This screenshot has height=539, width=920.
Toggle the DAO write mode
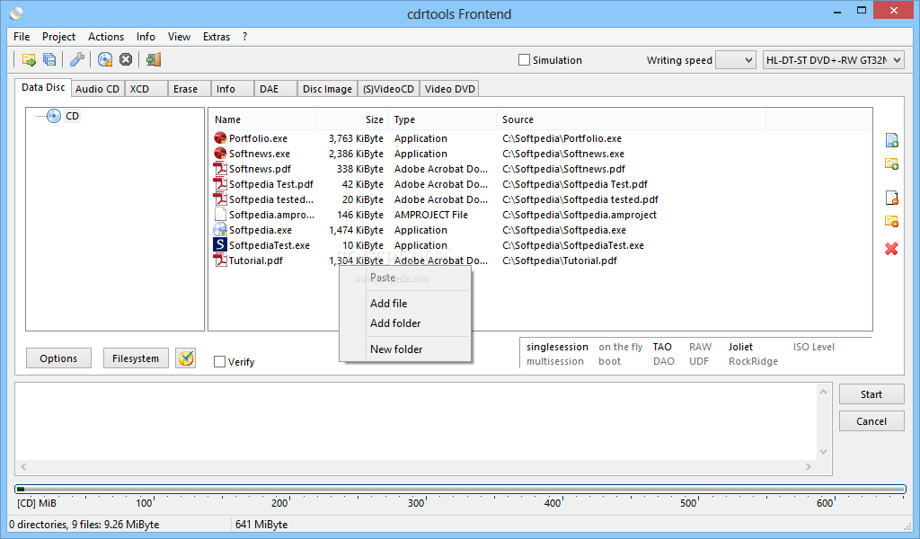pos(663,361)
